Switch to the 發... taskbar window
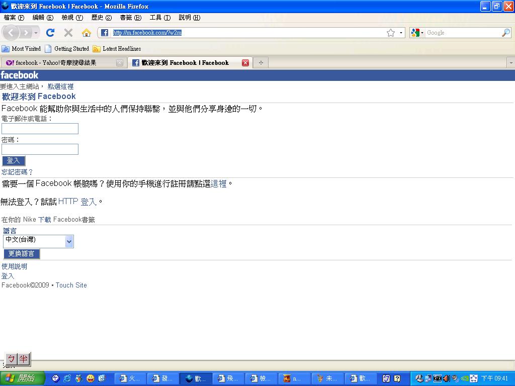 pyautogui.click(x=162, y=378)
